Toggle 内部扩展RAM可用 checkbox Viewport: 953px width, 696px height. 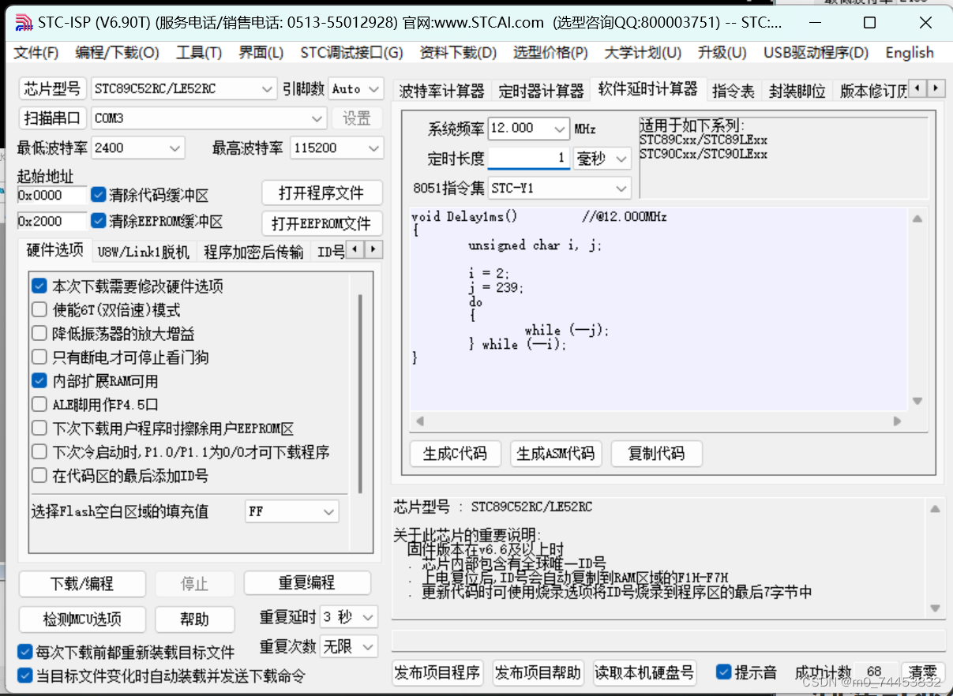pos(39,381)
